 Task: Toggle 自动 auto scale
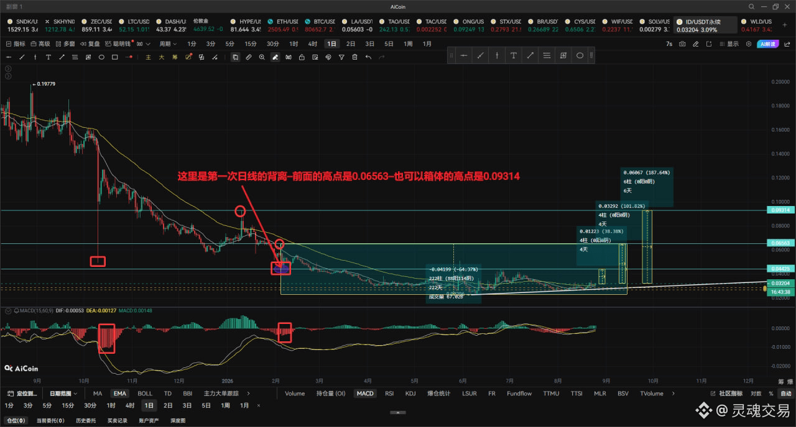pyautogui.click(x=786, y=393)
